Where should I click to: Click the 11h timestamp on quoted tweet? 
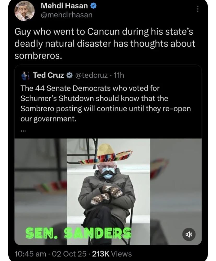118,75
